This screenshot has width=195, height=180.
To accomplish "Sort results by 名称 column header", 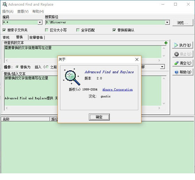I will (25, 119).
